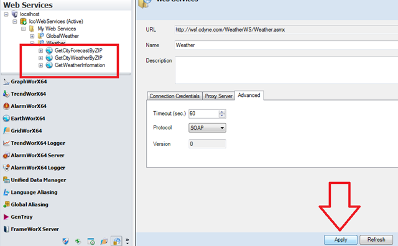Click the highlighted Web Services globe-lock icon
This screenshot has height=246, width=398.
click(116, 241)
